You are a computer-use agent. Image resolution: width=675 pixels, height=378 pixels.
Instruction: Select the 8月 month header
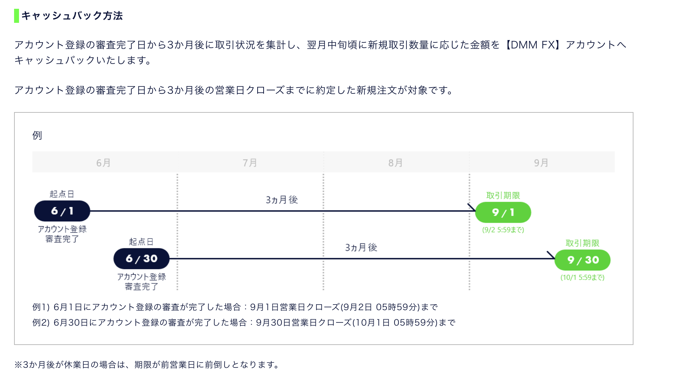click(396, 163)
